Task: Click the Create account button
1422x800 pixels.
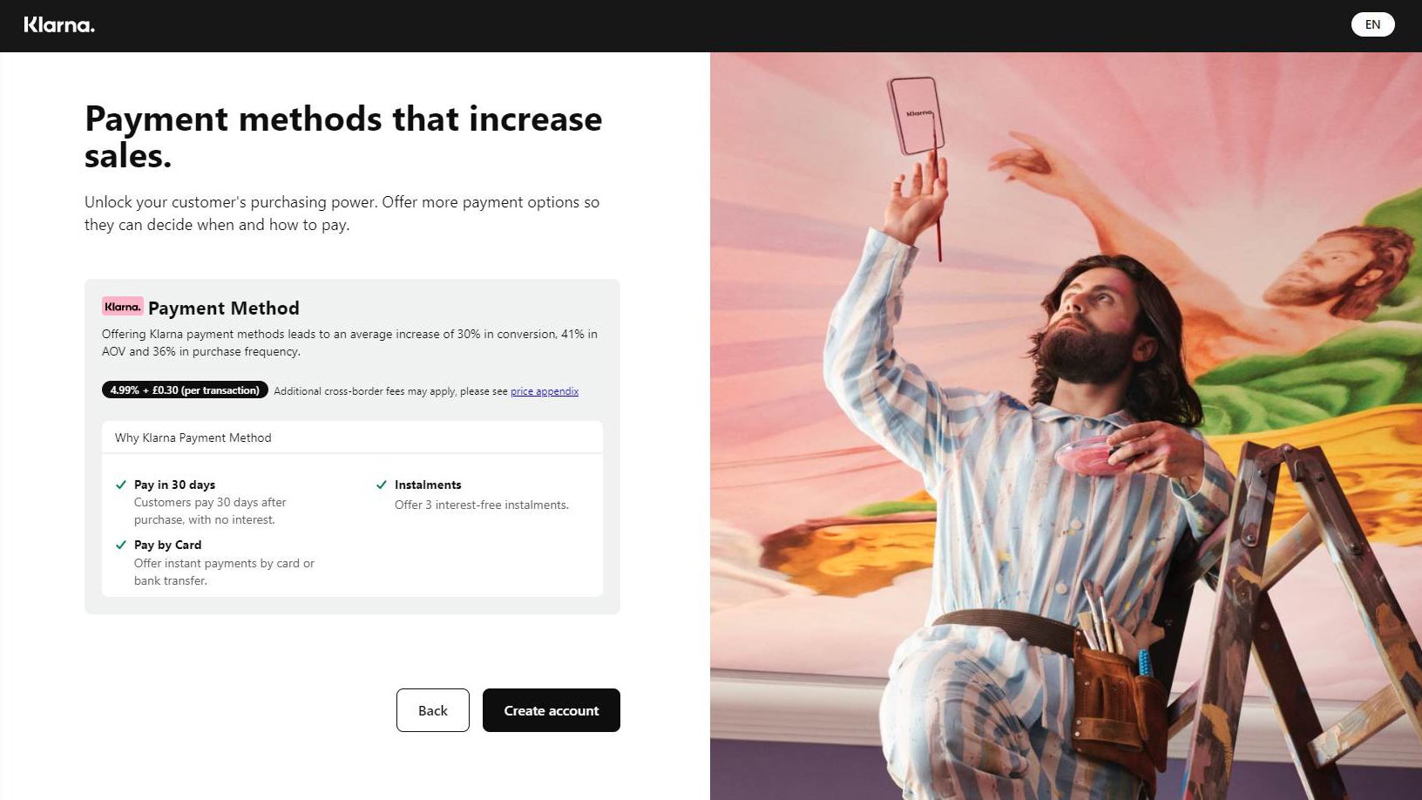Action: pos(552,710)
